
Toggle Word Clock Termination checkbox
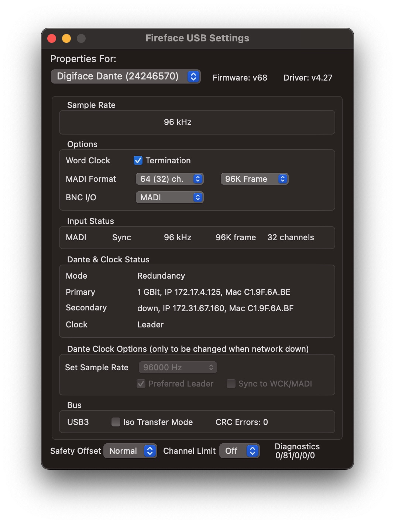click(138, 160)
